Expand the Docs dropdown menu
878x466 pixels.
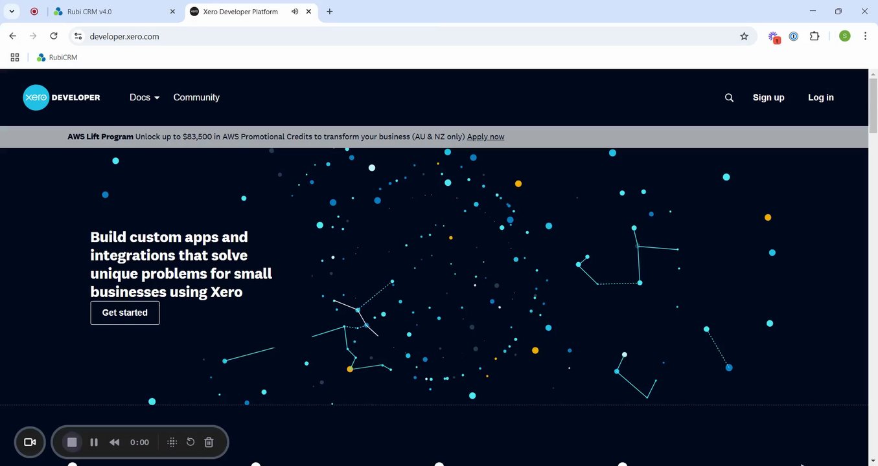(x=144, y=97)
